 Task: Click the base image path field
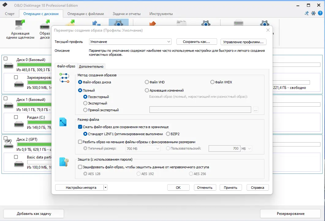[200, 110]
